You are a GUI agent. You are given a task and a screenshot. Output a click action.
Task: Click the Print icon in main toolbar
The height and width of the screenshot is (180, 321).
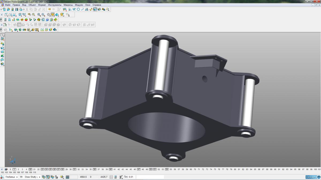coord(21,9)
